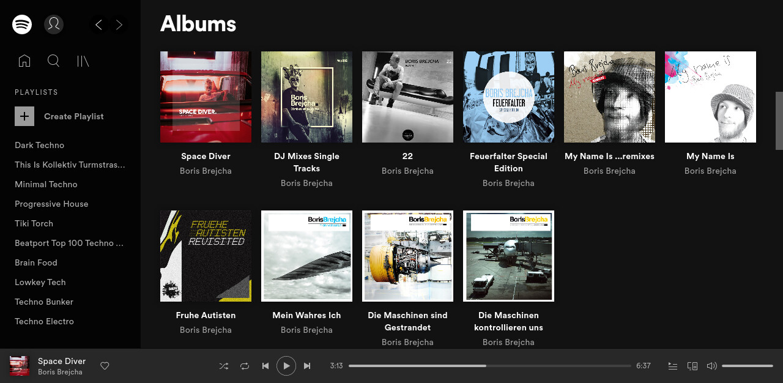Open the Techno Electro playlist
Image resolution: width=783 pixels, height=383 pixels.
45,321
